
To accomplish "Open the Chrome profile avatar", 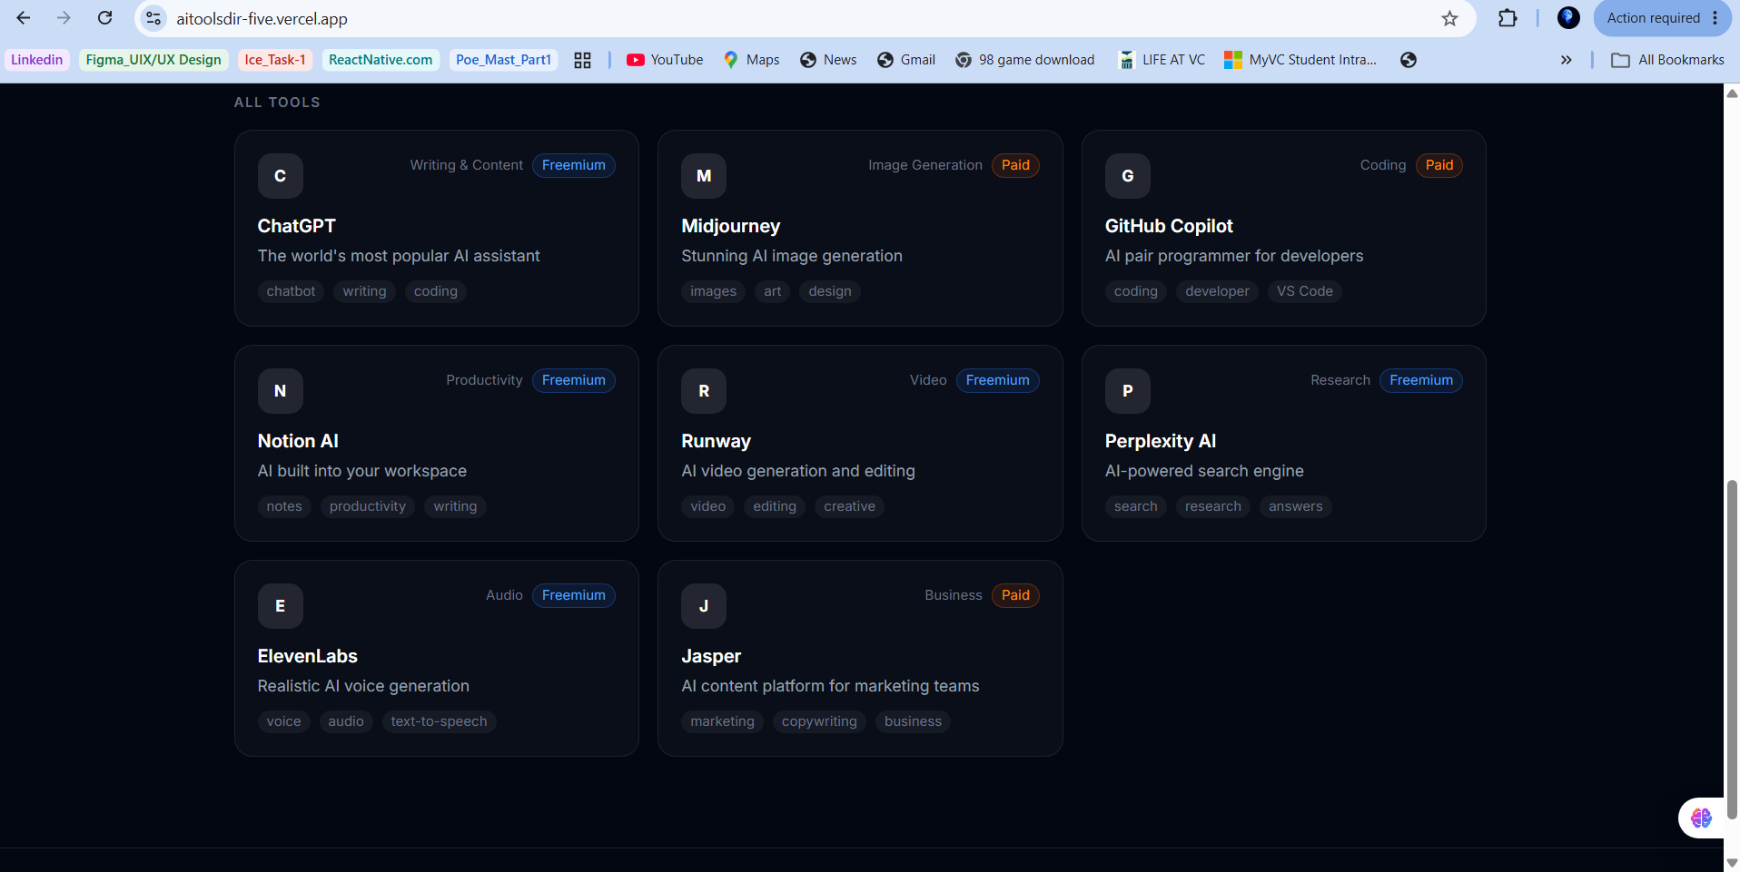I will [x=1568, y=18].
